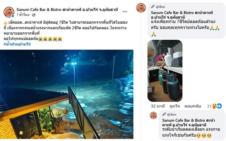Open the #น้ำท่วมบ้านไร่ hashtag link
Image resolution: width=226 pixels, height=141 pixels.
click(17, 44)
